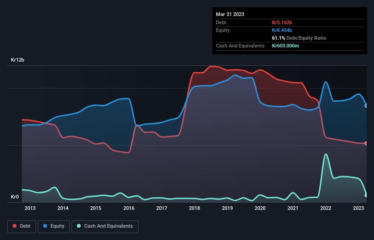Toggle the Debt legend button

[21, 226]
